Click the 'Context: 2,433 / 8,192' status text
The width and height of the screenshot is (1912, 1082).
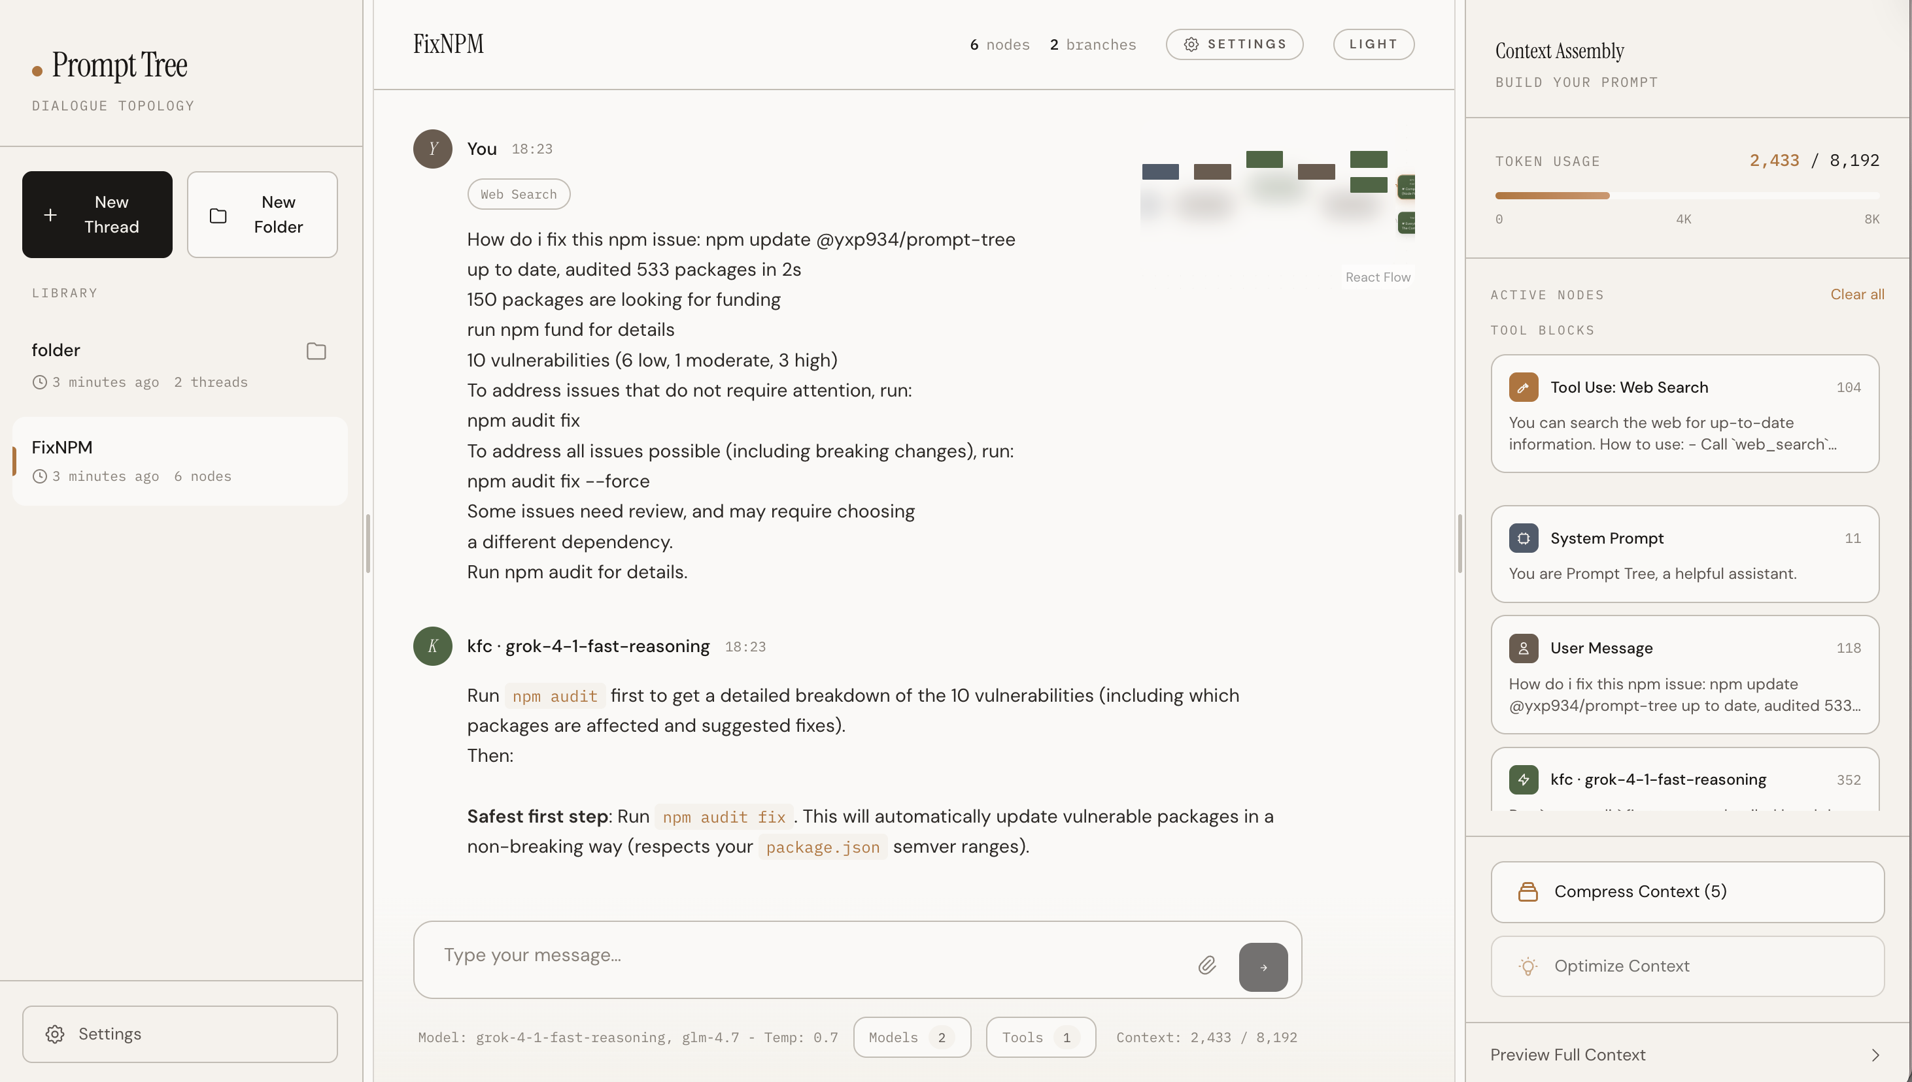(1206, 1037)
